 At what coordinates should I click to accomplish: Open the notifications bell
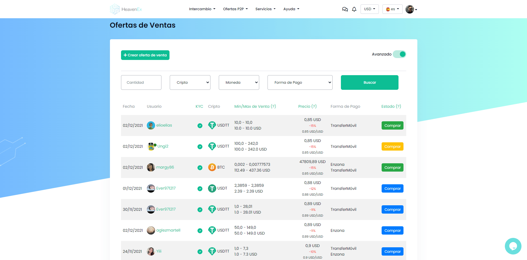tap(354, 9)
